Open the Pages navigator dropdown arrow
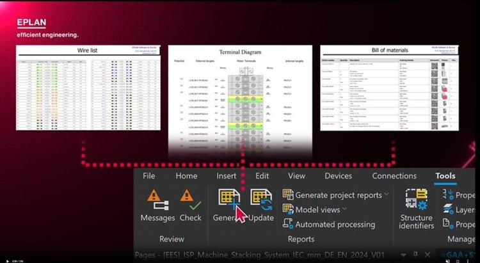Image resolution: width=480 pixels, height=263 pixels. click(x=403, y=255)
